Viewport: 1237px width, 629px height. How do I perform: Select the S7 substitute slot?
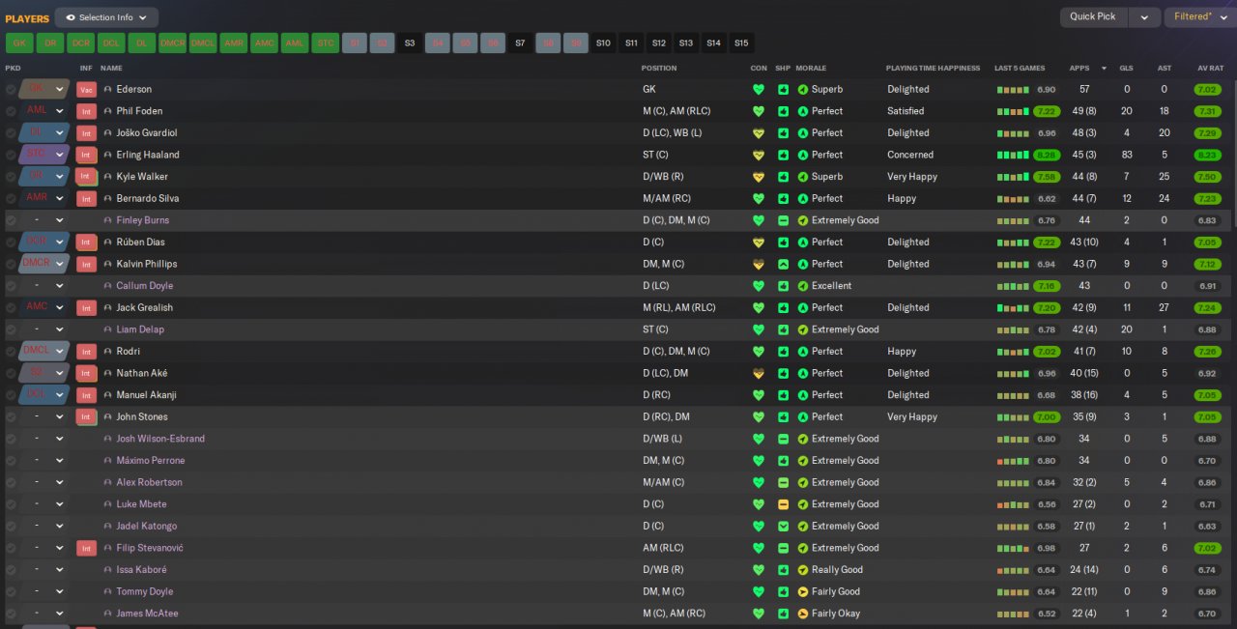[x=520, y=43]
